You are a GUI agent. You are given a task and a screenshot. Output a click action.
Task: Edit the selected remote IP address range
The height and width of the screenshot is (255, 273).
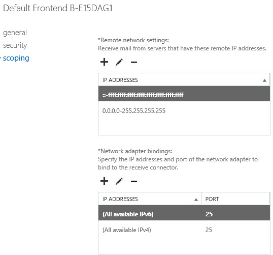[119, 62]
